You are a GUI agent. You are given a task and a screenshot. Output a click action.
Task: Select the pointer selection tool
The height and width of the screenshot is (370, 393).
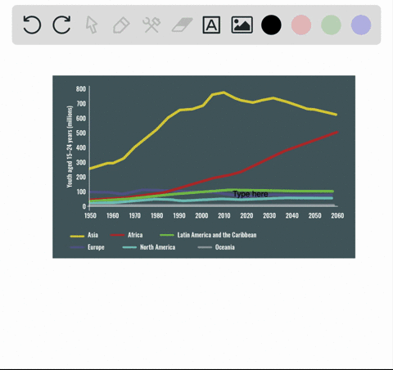click(x=92, y=25)
